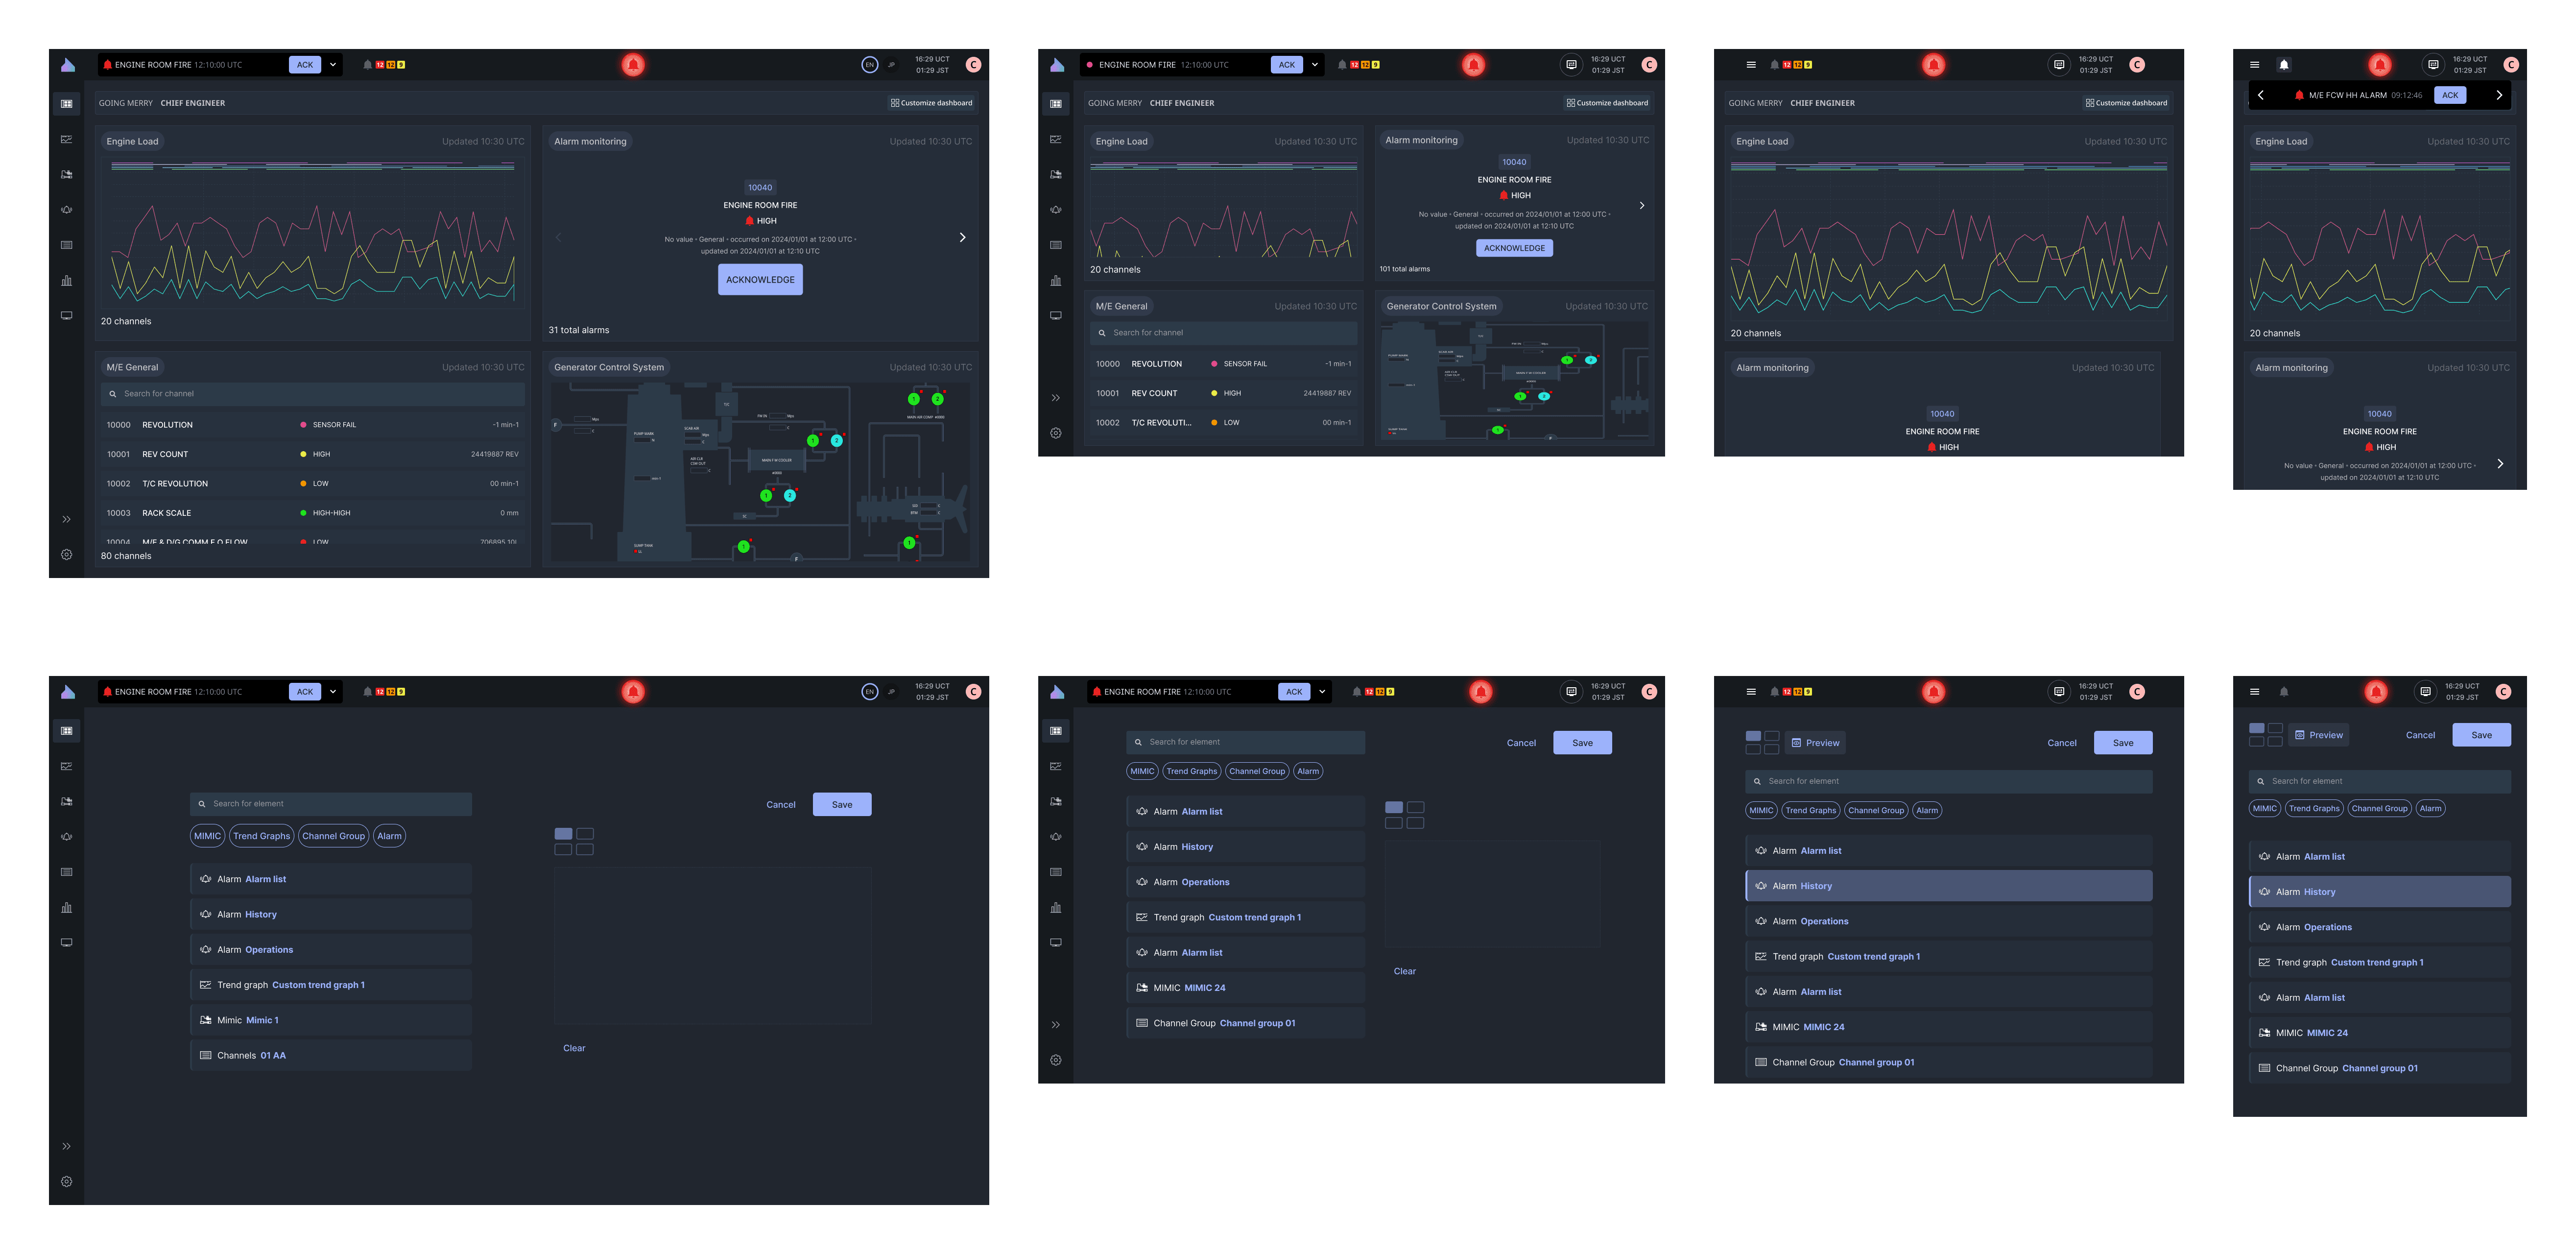The image size is (2576, 1254).
Task: Next alarm chevron in the 31 total alarms panel
Action: (962, 237)
